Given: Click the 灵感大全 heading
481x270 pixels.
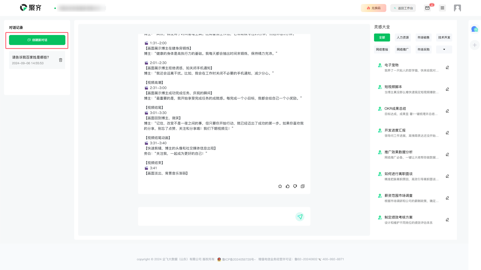Looking at the screenshot, I should pos(382,27).
